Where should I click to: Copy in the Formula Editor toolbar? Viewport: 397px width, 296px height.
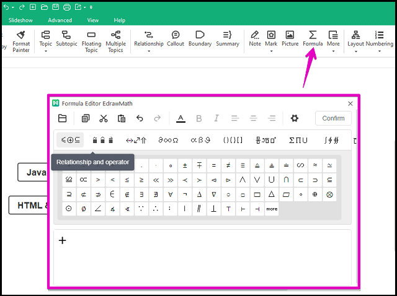click(86, 118)
